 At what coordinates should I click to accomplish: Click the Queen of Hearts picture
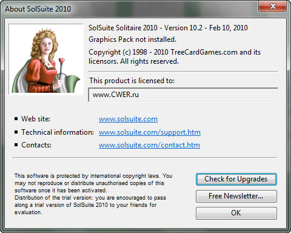pyautogui.click(x=46, y=59)
